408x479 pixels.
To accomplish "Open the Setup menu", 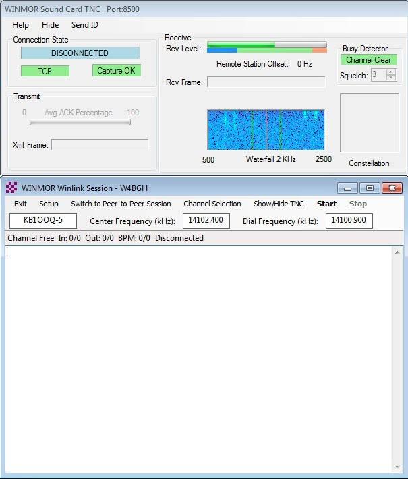I will coord(49,204).
